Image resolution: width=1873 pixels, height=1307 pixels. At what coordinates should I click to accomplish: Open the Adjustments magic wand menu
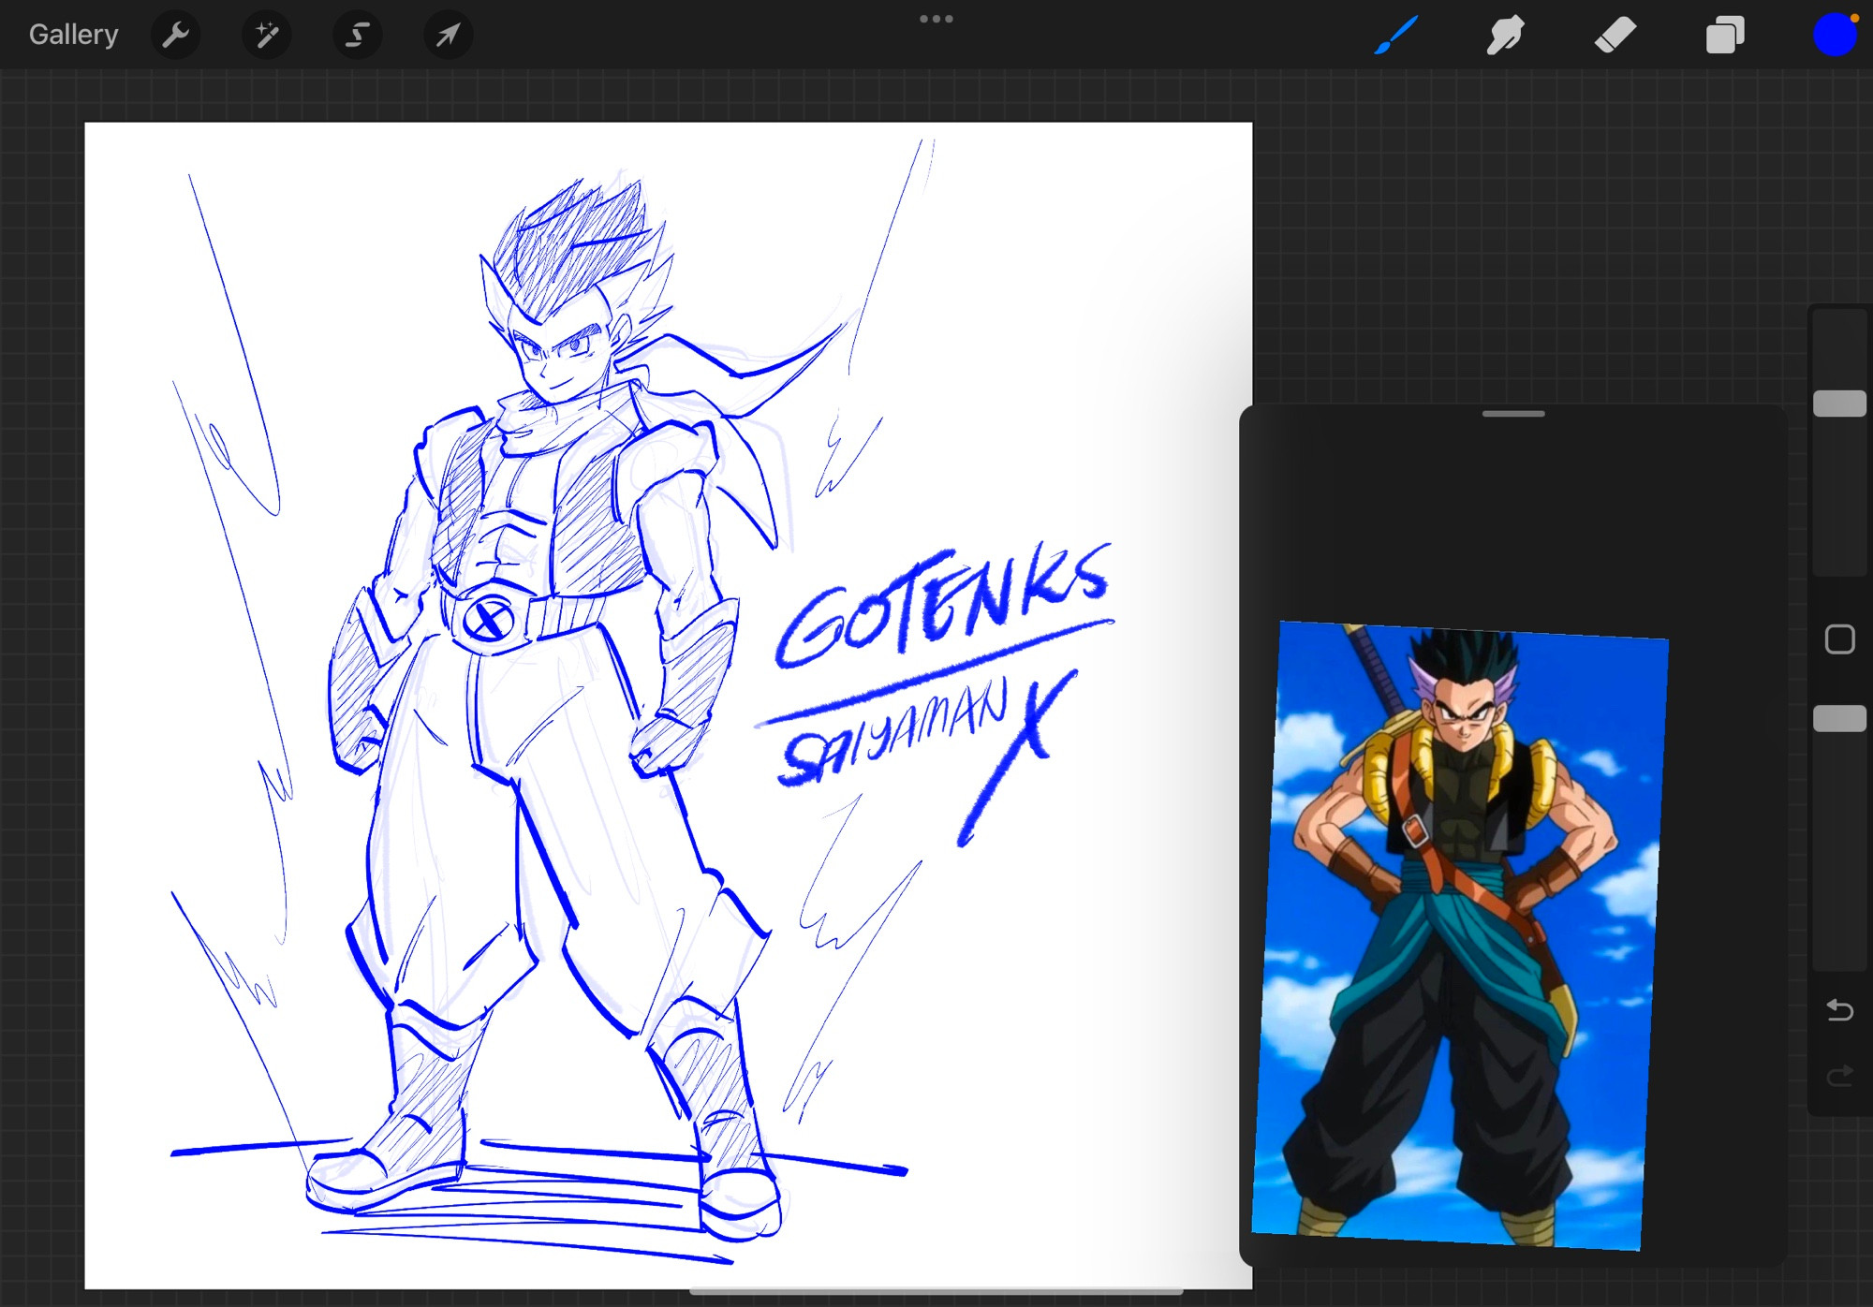coord(267,36)
